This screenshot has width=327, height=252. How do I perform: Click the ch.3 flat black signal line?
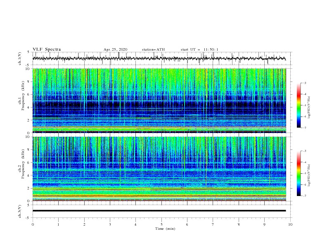(x=159, y=211)
